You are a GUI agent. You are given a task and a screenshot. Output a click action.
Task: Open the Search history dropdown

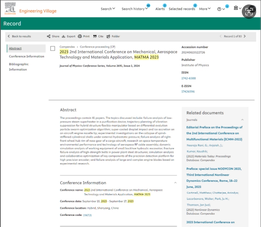[x=135, y=9]
